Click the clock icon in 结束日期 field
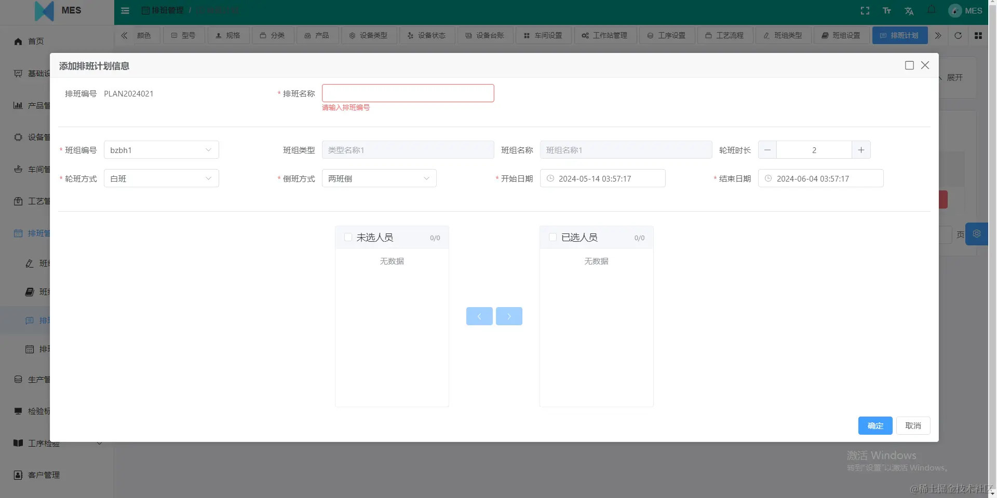Screen dimensions: 997x498 [769, 178]
